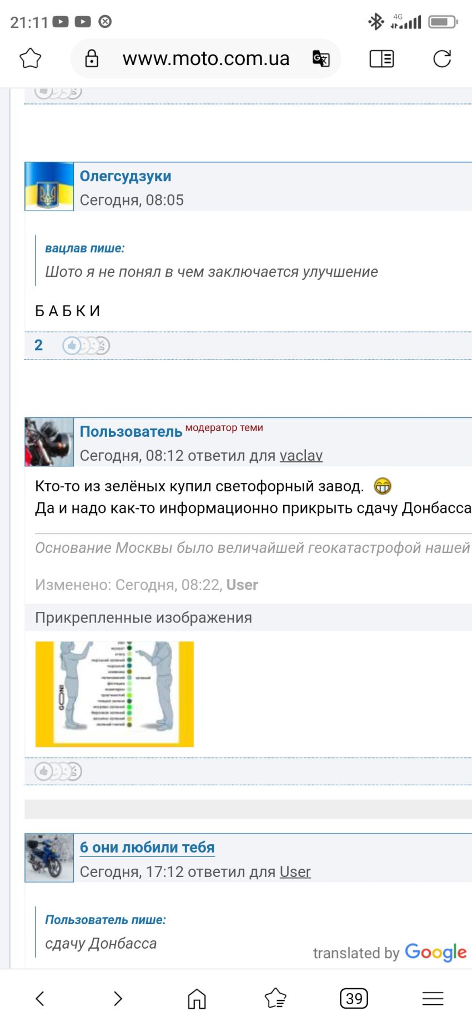The image size is (472, 1022).
Task: Open tab switcher showing 39 tabs
Action: (x=354, y=998)
